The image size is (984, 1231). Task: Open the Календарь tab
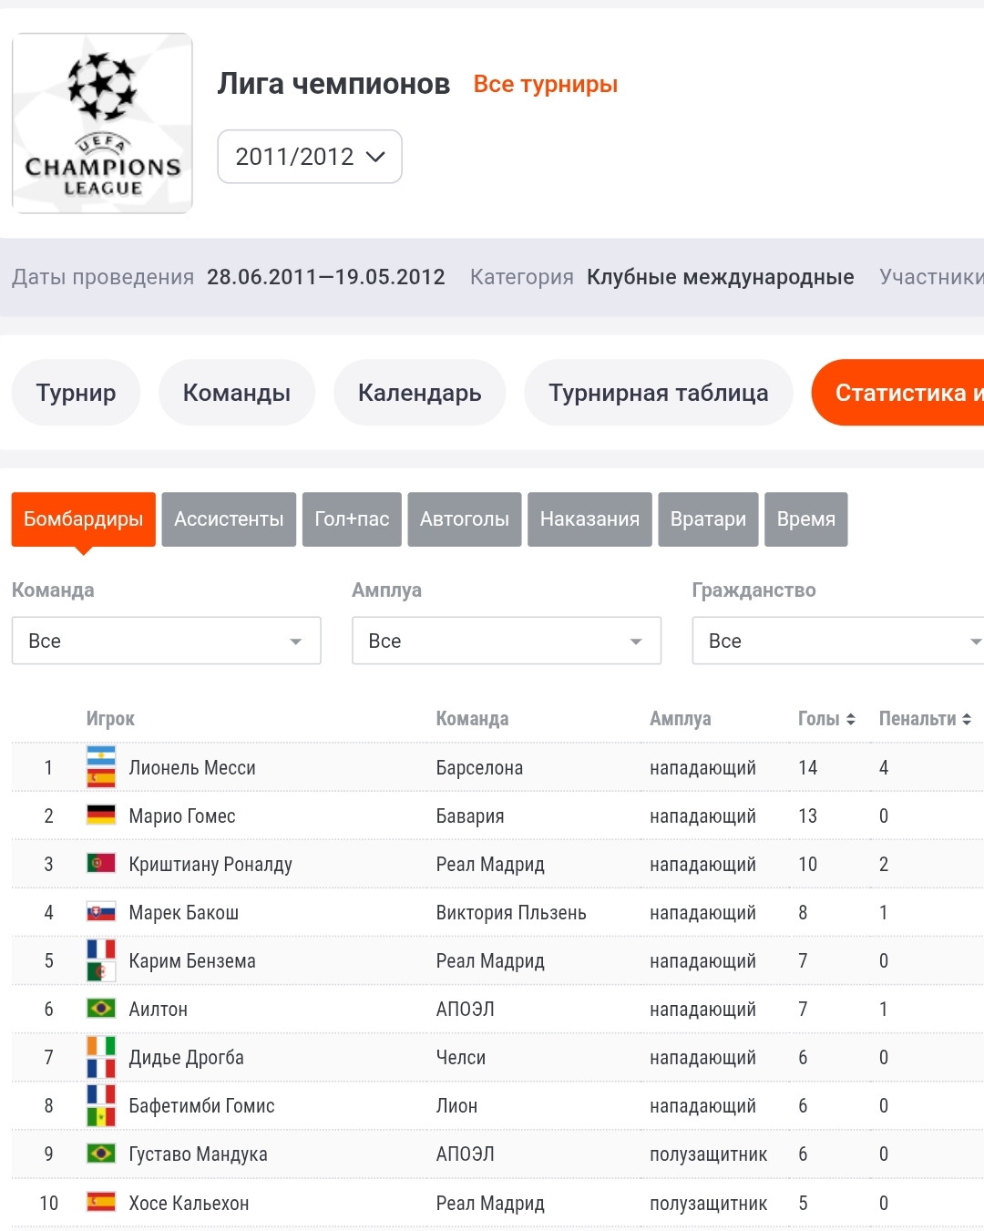[420, 393]
